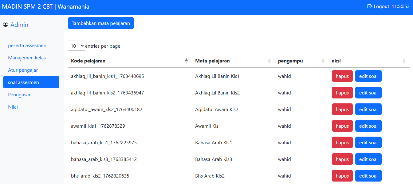Screen dimensions: 413x184
Task: Delete Akhlaq Lil Banin Kls1 with hapus
Action: (x=342, y=76)
